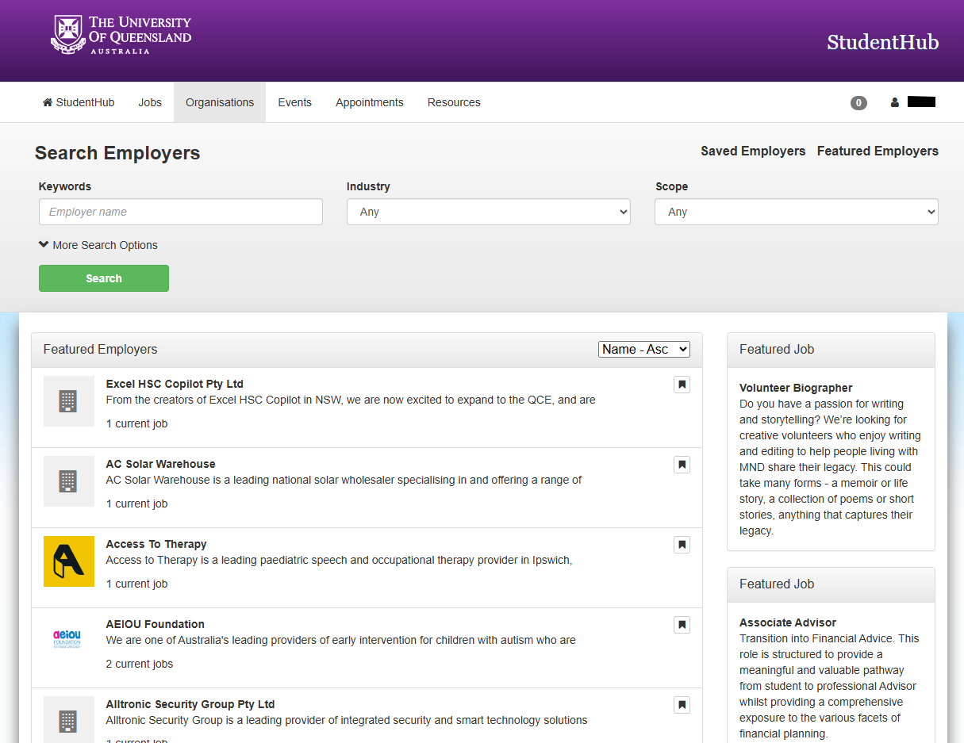Open the Resources tab
964x743 pixels.
point(454,102)
